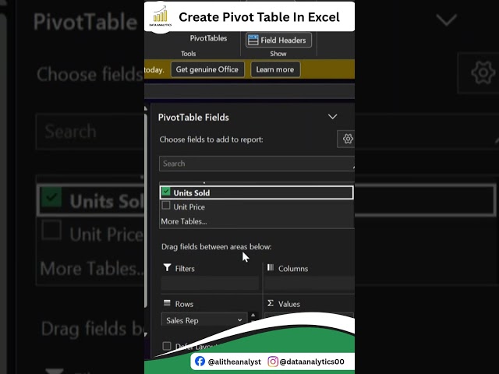Screen dimensions: 499x374
Task: Click the Columns area icon
Action: [271, 267]
